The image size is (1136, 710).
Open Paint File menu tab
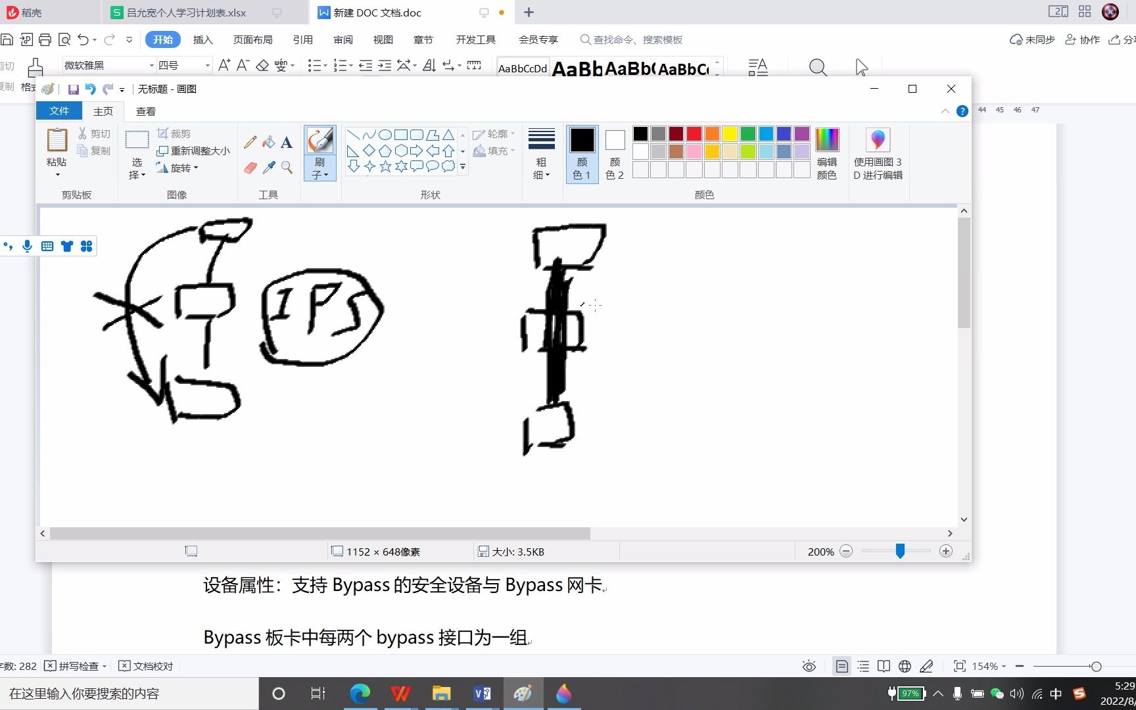pos(59,111)
